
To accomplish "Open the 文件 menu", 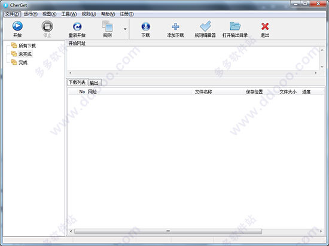I will point(12,14).
